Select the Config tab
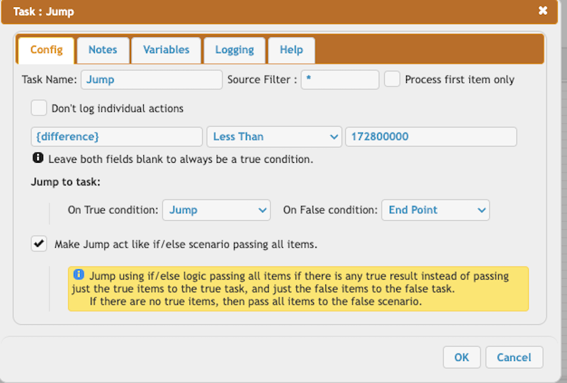The height and width of the screenshot is (383, 567). coord(46,50)
